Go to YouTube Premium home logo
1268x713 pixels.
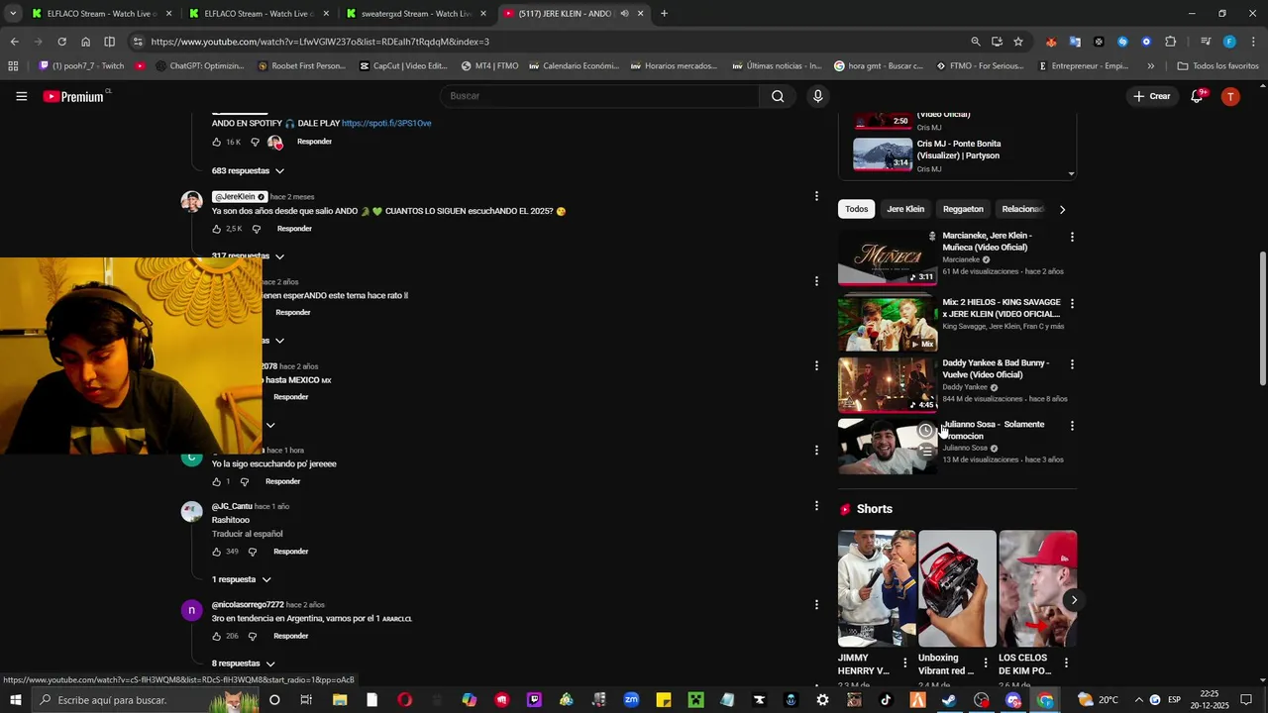coord(74,96)
